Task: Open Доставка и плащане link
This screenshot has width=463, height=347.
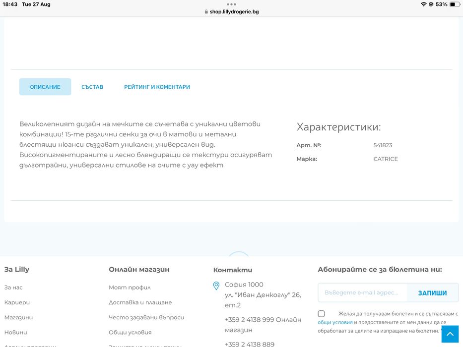Action: point(140,302)
